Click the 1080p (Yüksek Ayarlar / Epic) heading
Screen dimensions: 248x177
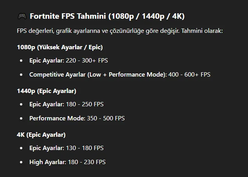click(x=60, y=47)
